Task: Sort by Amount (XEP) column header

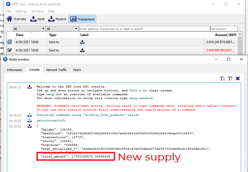Action: 221,35
